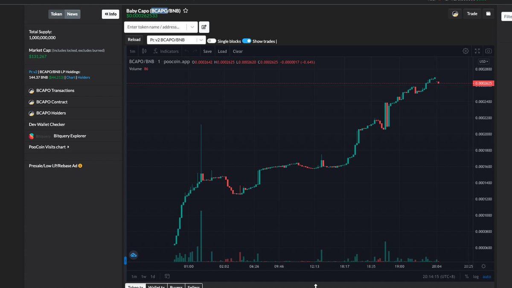Screen dimensions: 512x288
Task: Open the USD currency dropdown on the chart
Action: (x=483, y=61)
